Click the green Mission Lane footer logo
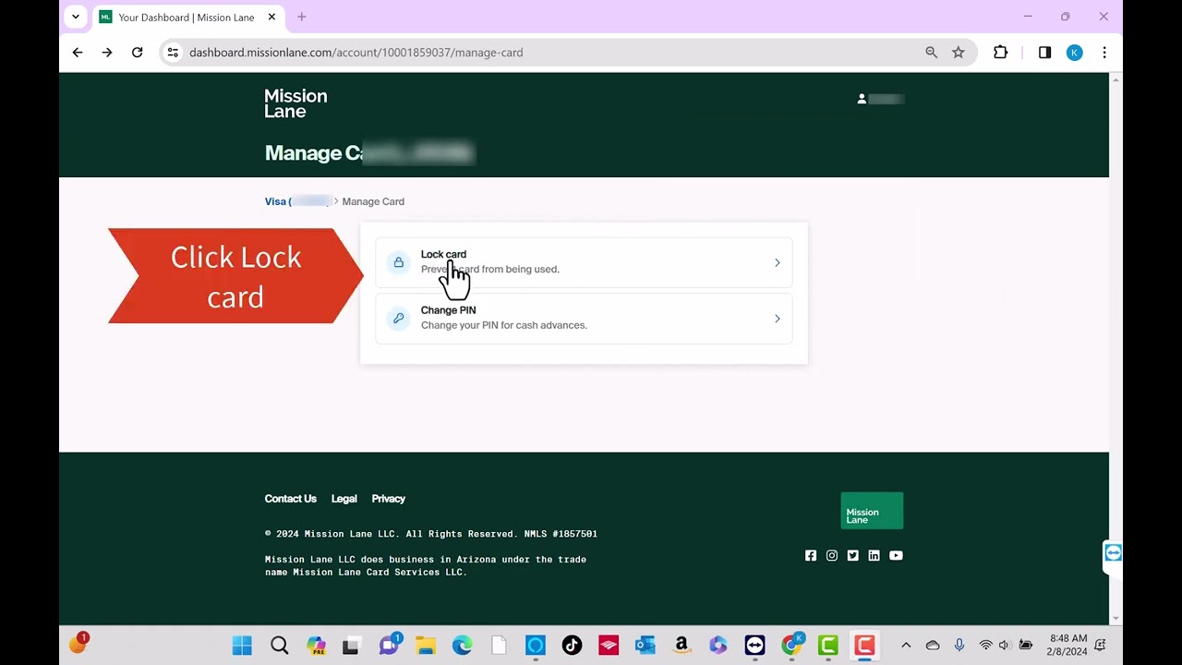This screenshot has width=1182, height=665. tap(872, 511)
